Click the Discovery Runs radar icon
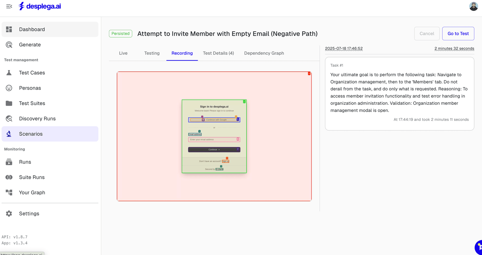482x255 pixels. pyautogui.click(x=9, y=119)
